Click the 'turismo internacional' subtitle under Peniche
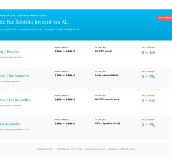Viewport: 172px width, 168px height. click(11, 57)
